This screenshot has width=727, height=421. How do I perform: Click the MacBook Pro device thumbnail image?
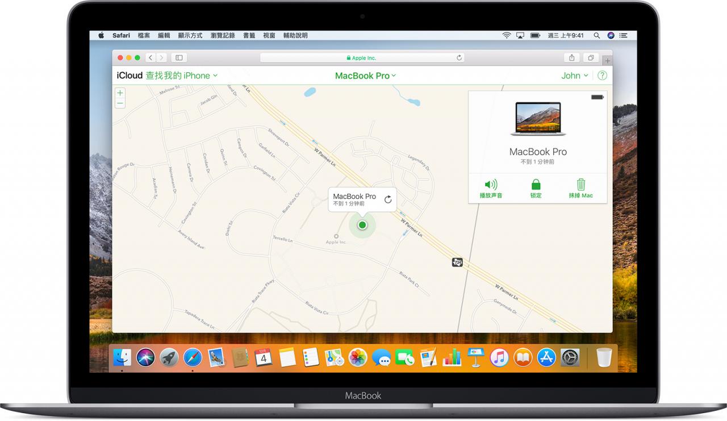tap(538, 119)
